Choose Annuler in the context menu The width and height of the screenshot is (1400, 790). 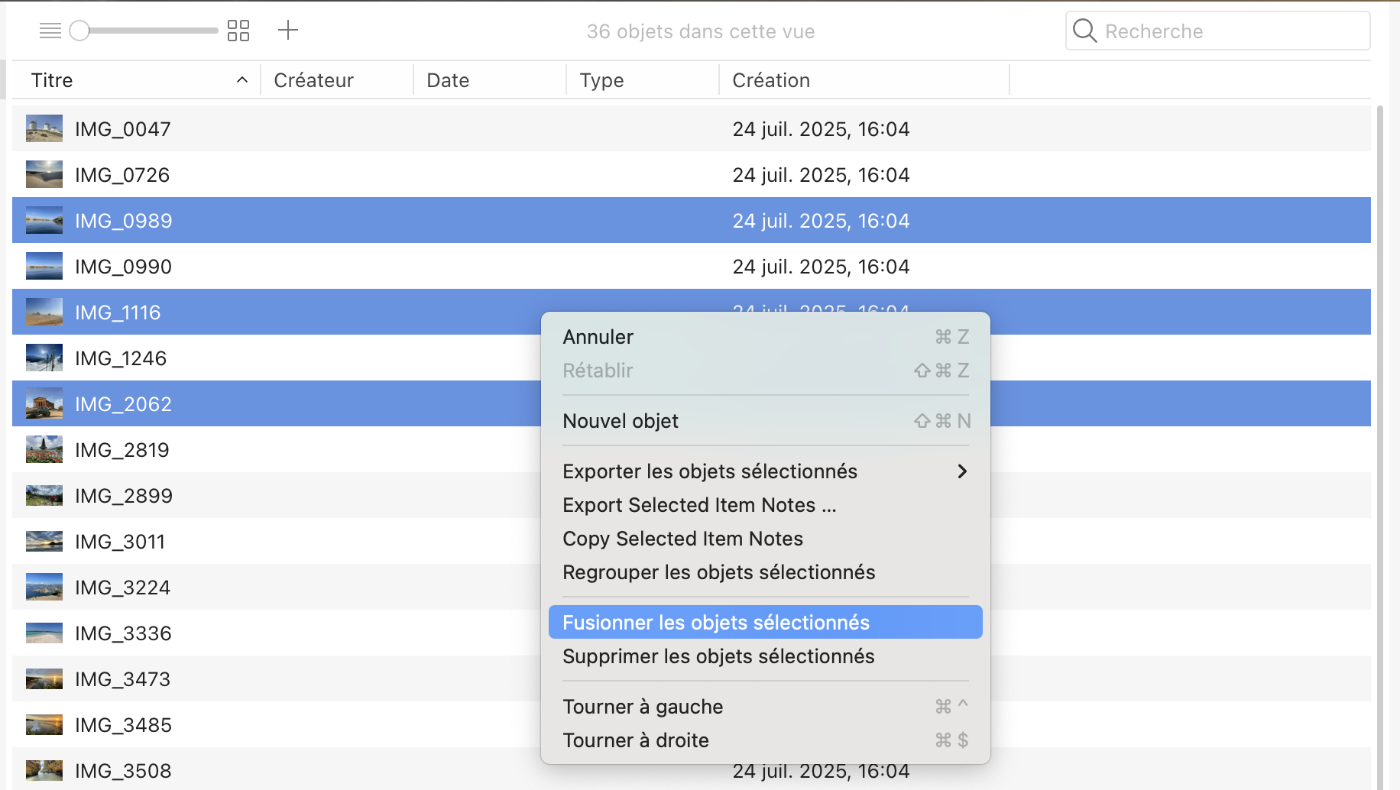[x=598, y=337]
